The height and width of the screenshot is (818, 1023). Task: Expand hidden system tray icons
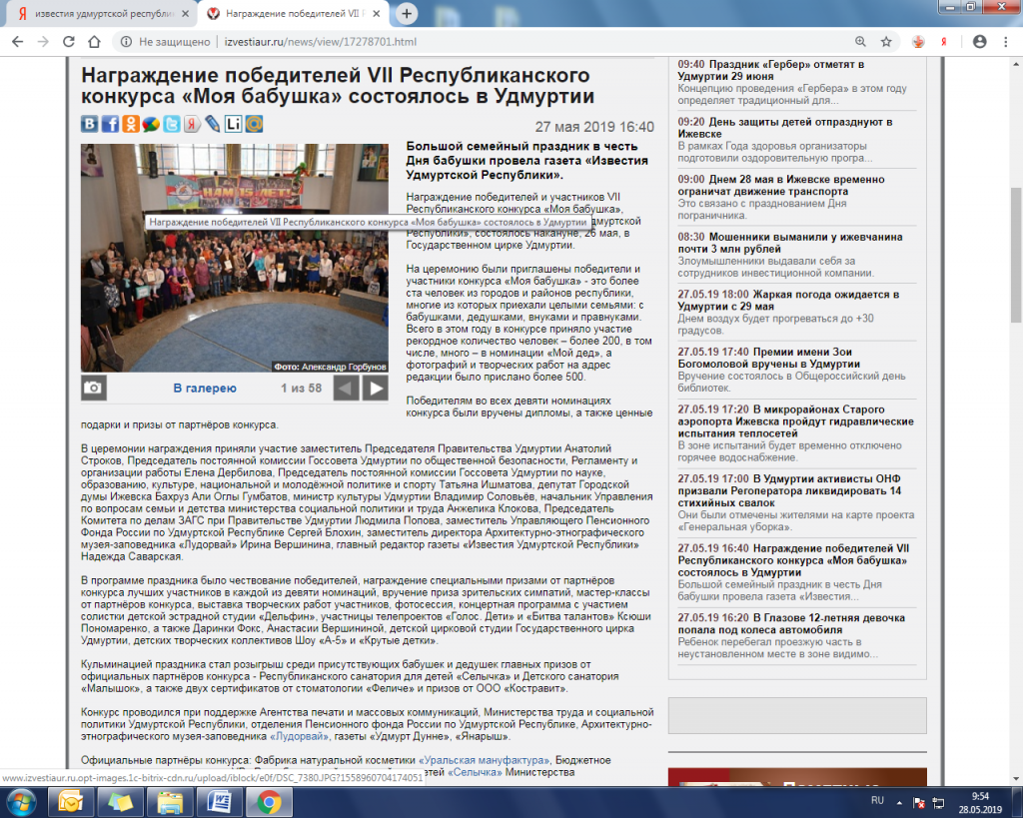tap(897, 801)
